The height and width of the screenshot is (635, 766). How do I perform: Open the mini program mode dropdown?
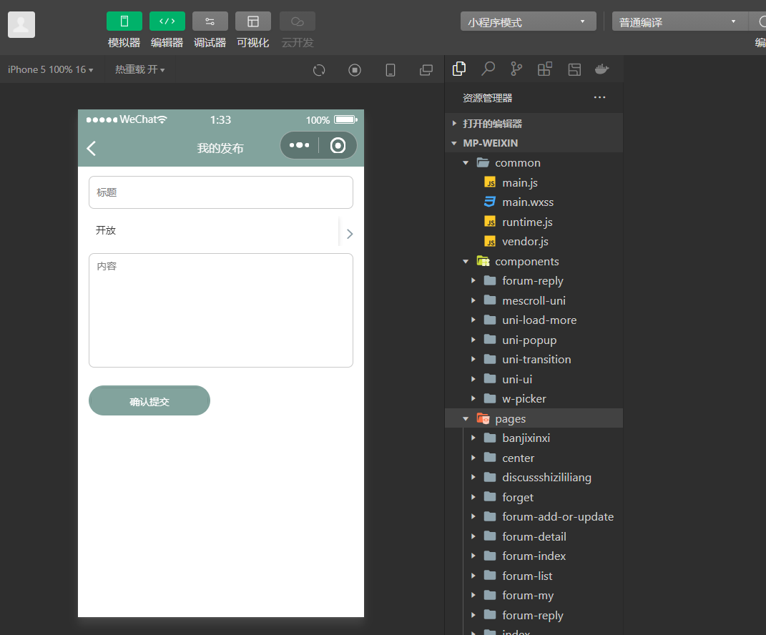(x=528, y=21)
